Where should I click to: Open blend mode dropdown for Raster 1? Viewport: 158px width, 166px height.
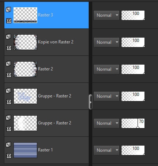pyautogui.click(x=107, y=150)
